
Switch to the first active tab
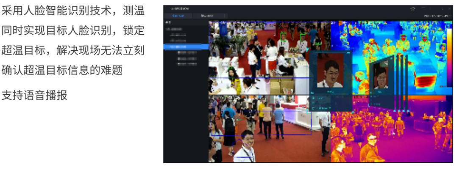pos(178,16)
